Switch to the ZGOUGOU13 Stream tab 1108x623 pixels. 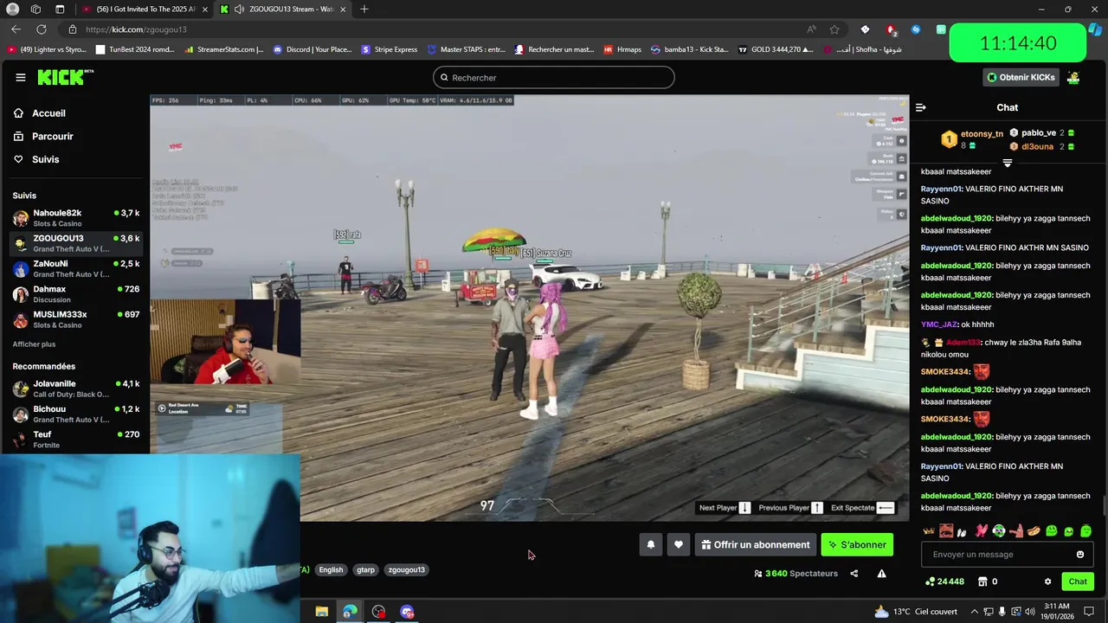(x=284, y=10)
